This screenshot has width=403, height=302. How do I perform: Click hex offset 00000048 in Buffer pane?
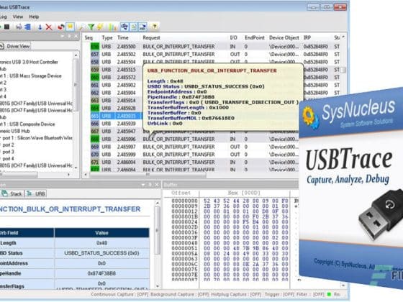point(184,243)
